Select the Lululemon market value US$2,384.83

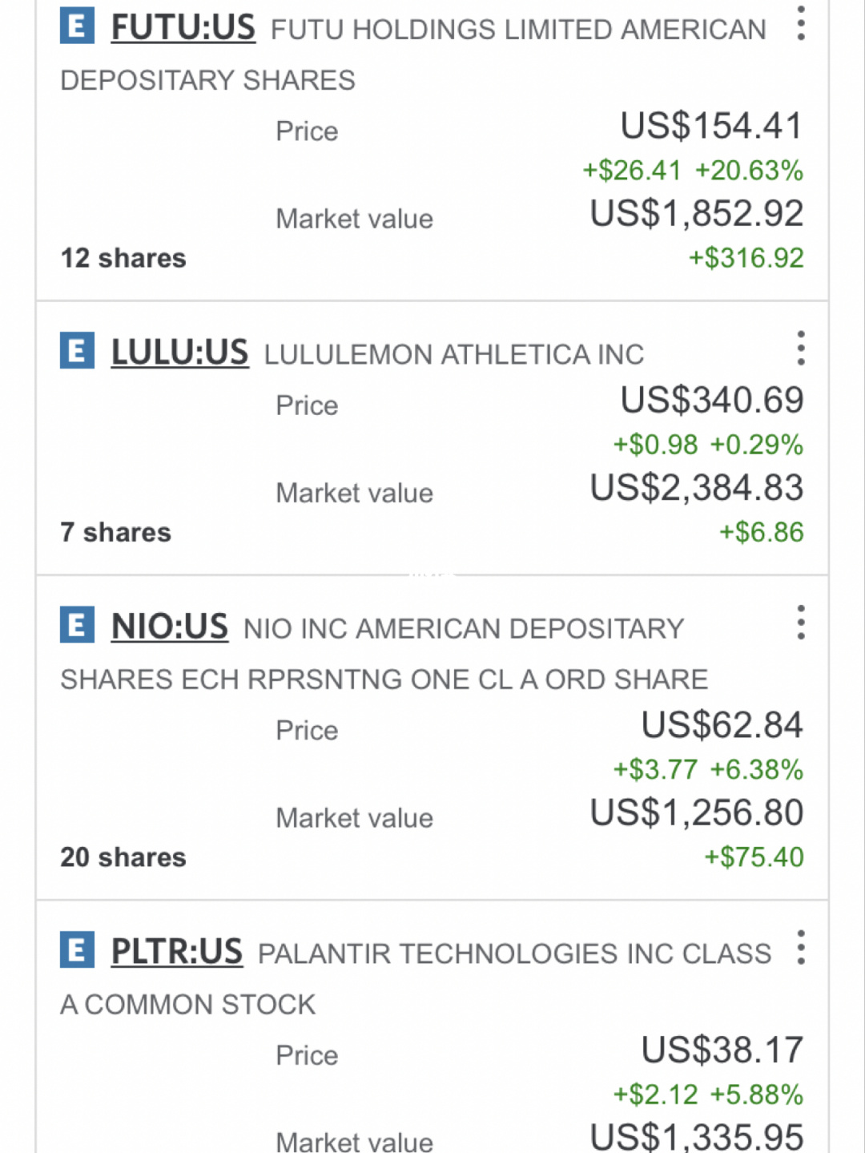[697, 488]
